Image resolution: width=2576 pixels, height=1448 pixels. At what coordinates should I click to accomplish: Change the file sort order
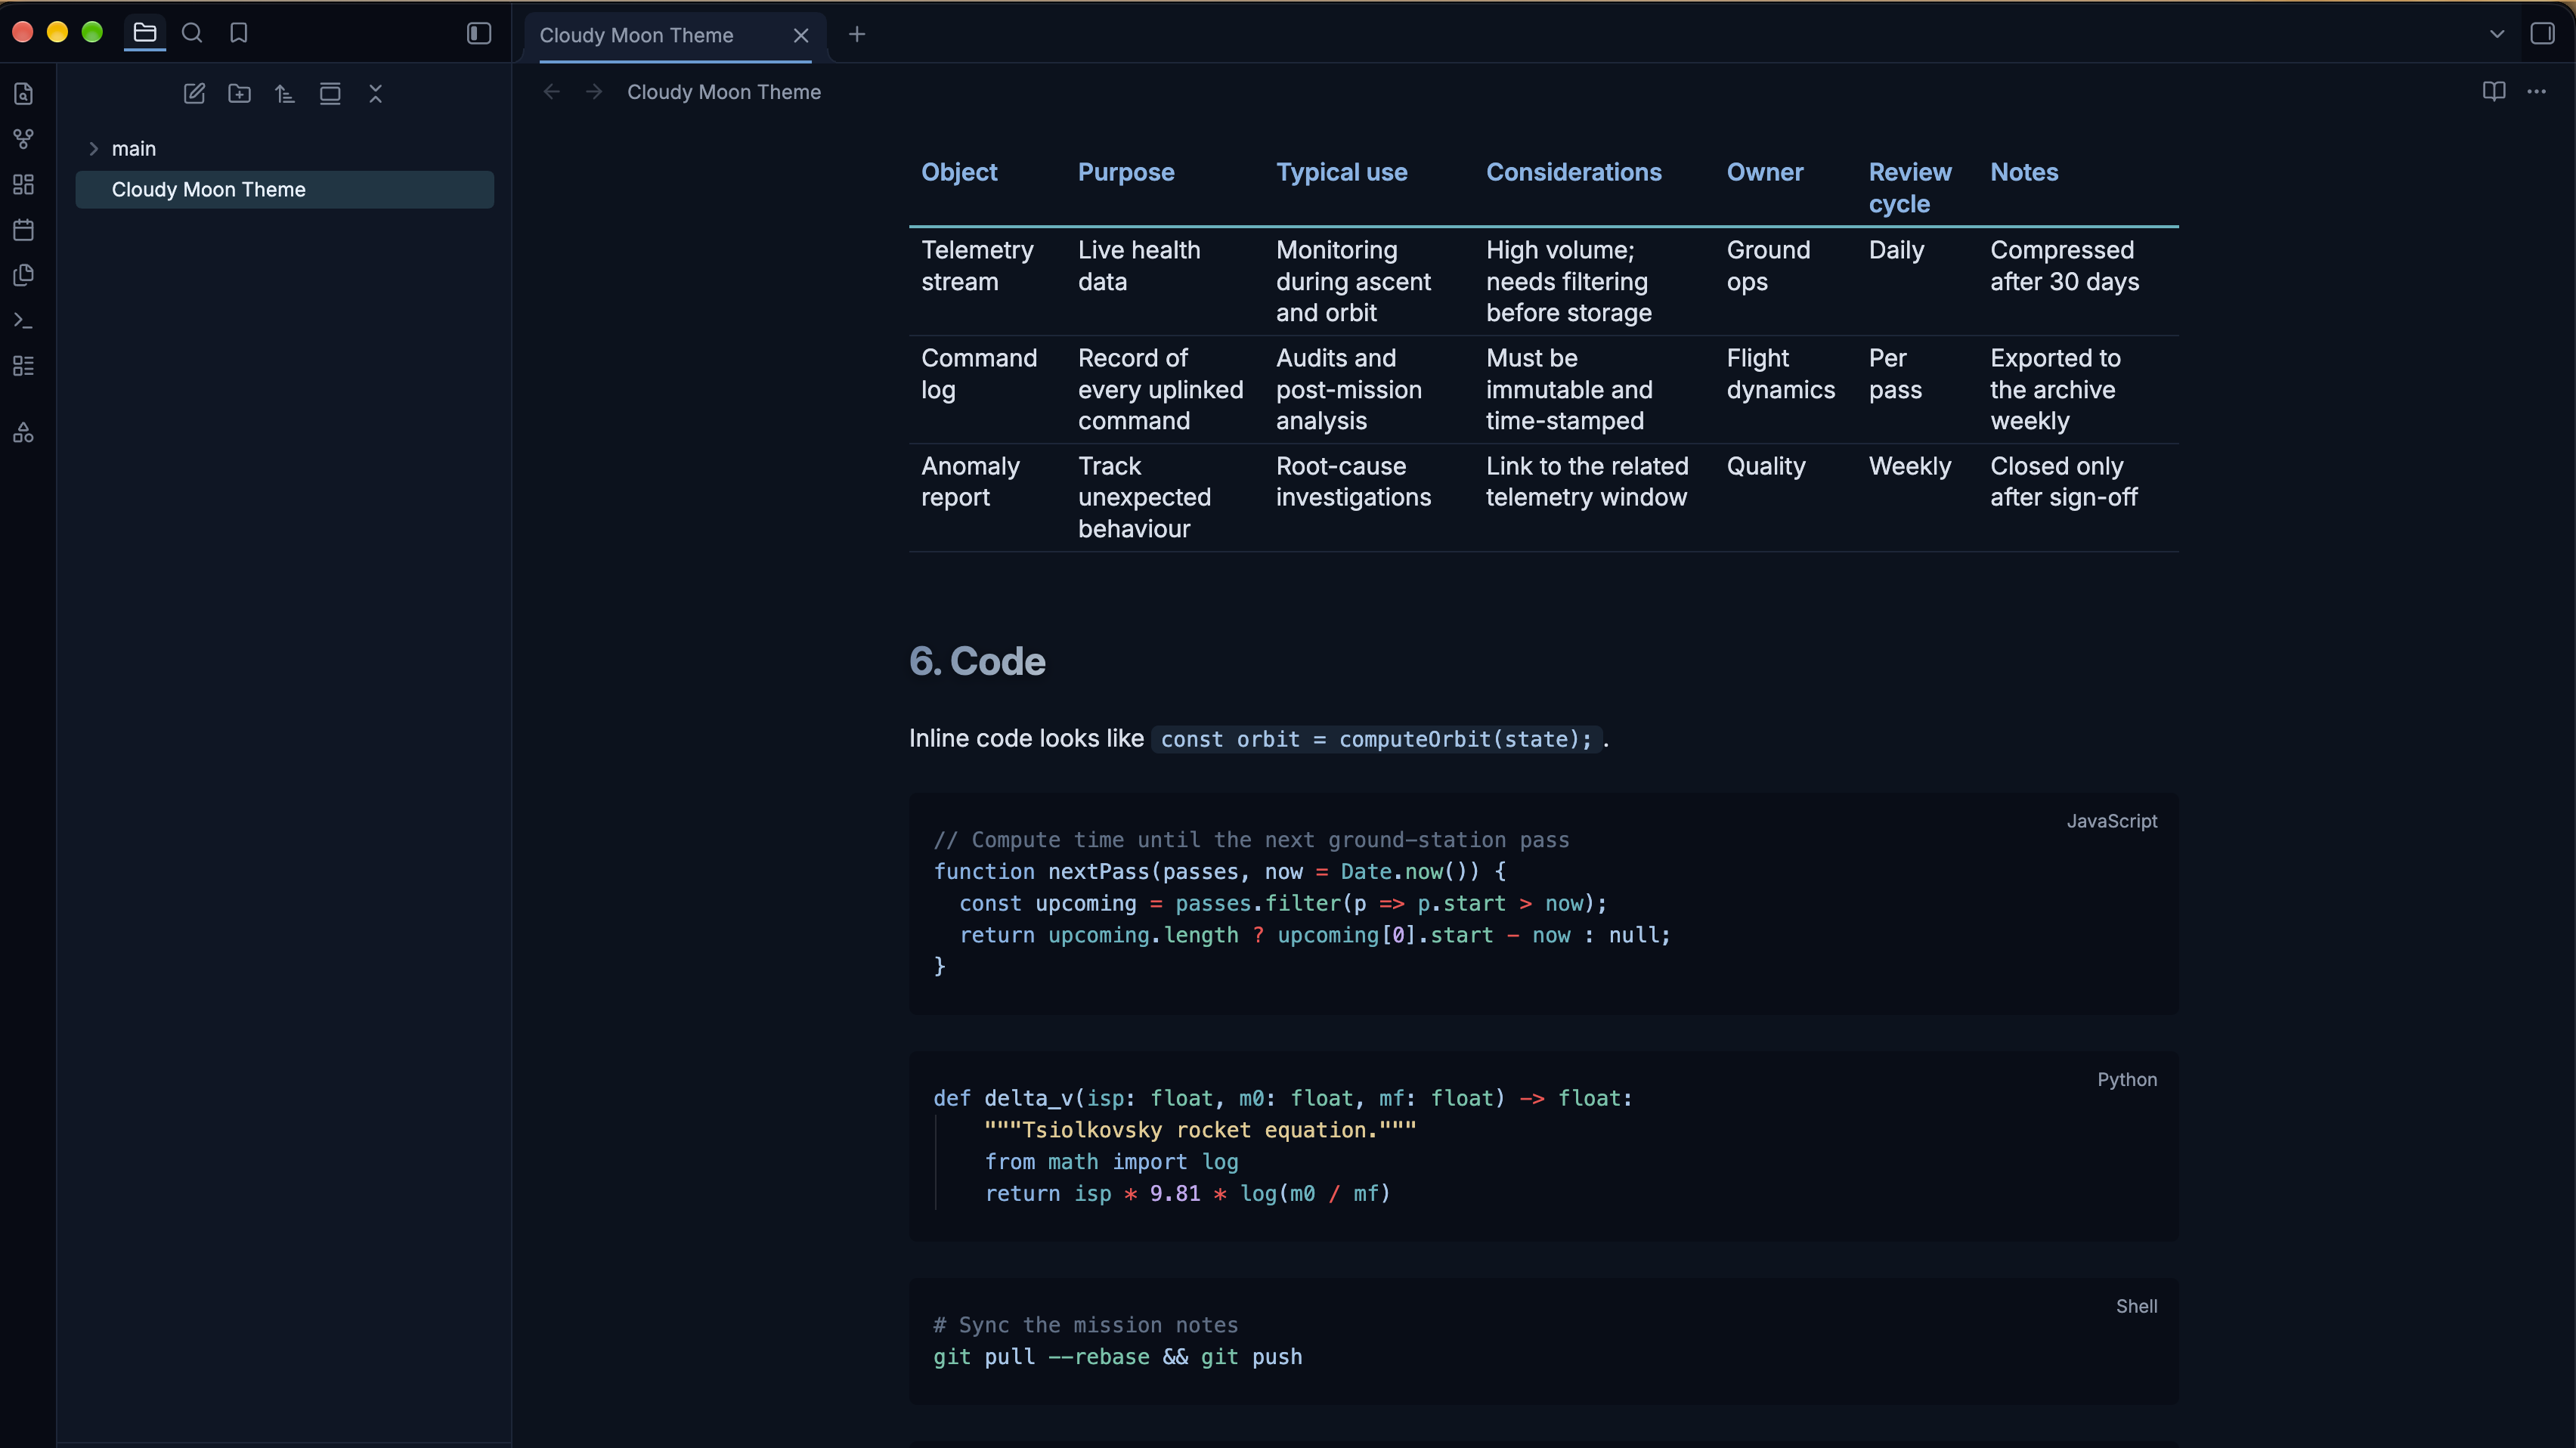click(x=285, y=93)
